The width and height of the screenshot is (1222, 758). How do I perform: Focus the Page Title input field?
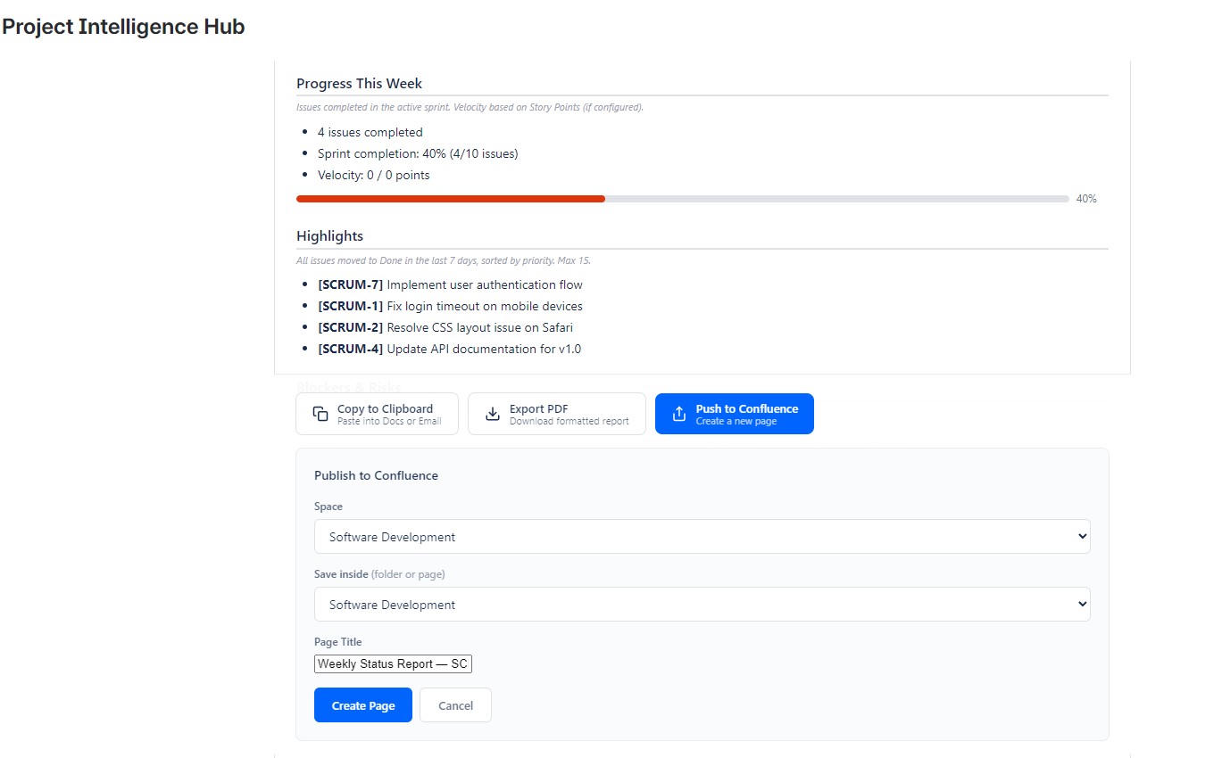coord(393,663)
